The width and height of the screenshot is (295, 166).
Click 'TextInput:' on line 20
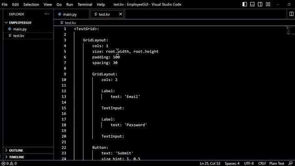click(112, 136)
